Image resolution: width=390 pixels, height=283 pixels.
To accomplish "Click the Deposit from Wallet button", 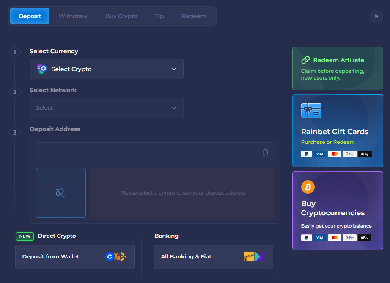I will [74, 256].
